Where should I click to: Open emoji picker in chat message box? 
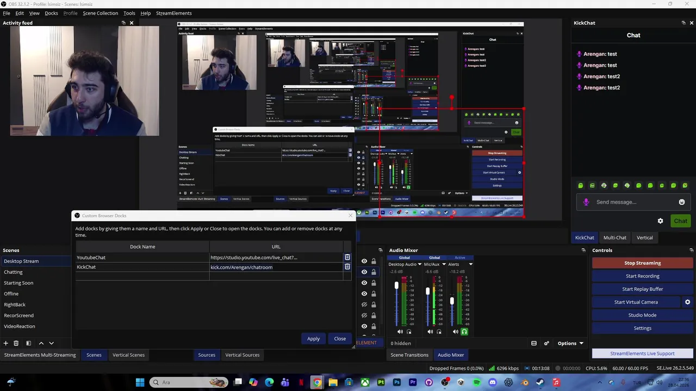pyautogui.click(x=682, y=202)
